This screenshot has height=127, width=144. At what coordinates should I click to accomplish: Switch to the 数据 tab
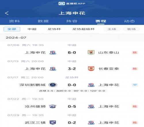(x=43, y=21)
